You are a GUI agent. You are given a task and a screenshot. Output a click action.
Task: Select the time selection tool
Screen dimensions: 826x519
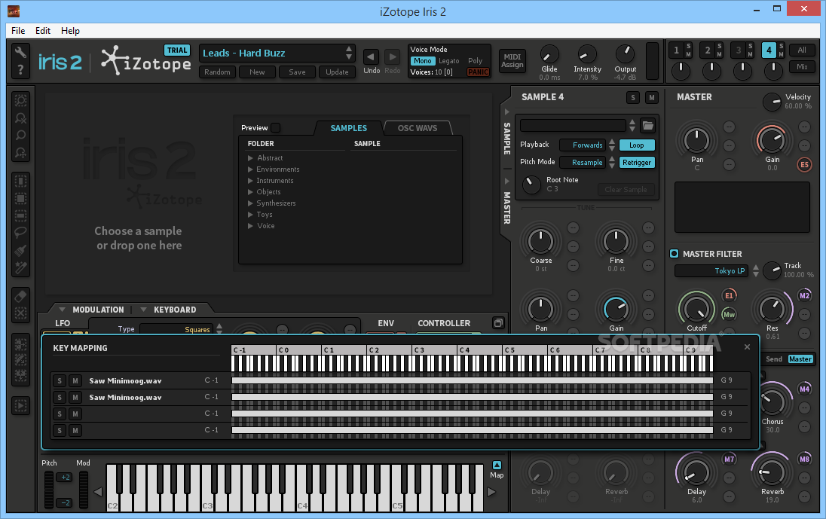(x=20, y=181)
